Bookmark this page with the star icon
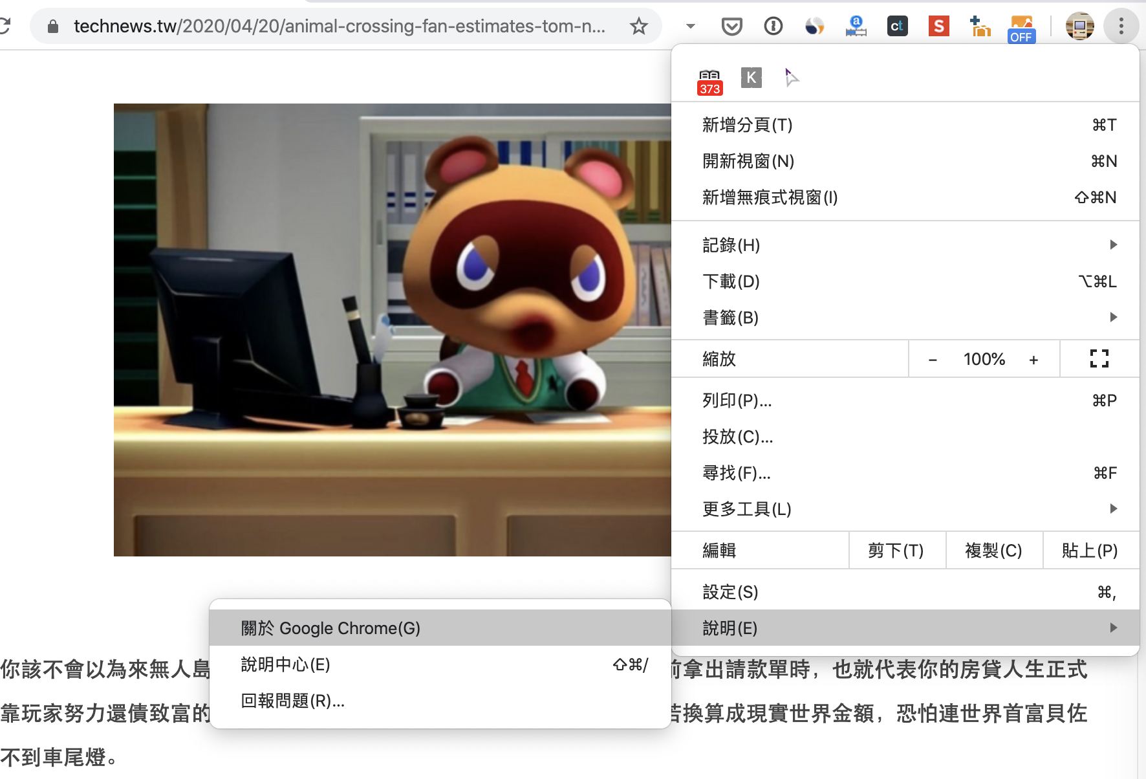The height and width of the screenshot is (779, 1146). pyautogui.click(x=638, y=27)
